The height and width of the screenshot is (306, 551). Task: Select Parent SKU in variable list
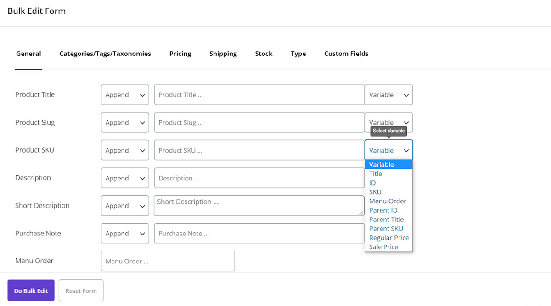coord(386,229)
